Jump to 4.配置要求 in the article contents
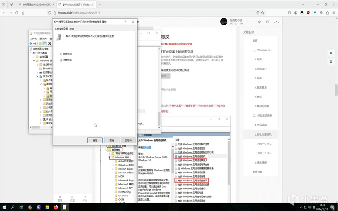This screenshot has width=338, height=211. pyautogui.click(x=261, y=88)
